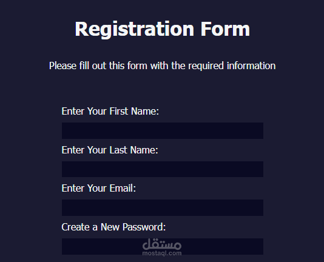Focus the First Name input field
This screenshot has height=262, width=324.
(x=163, y=130)
